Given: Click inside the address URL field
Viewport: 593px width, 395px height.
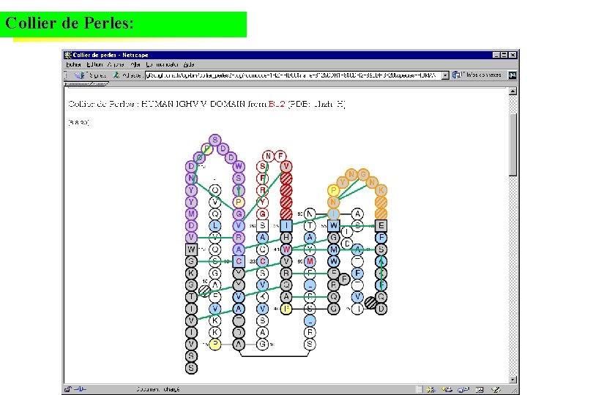Looking at the screenshot, I should click(x=293, y=75).
